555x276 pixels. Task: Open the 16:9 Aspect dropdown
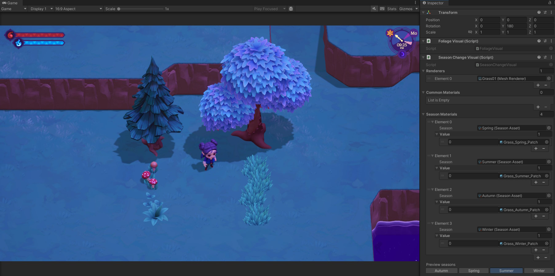78,9
